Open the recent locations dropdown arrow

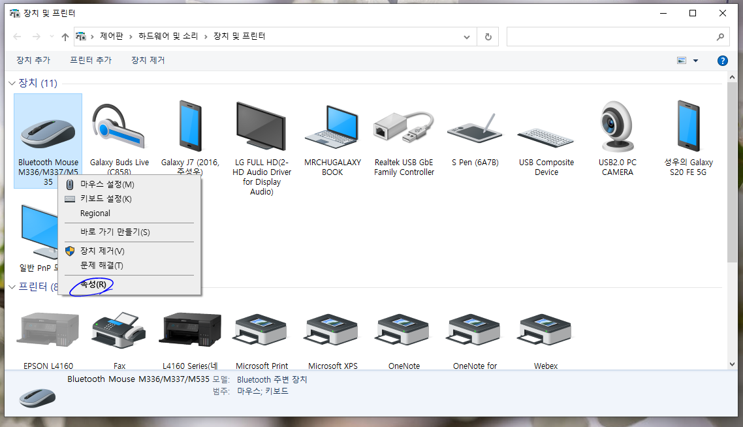(x=52, y=37)
